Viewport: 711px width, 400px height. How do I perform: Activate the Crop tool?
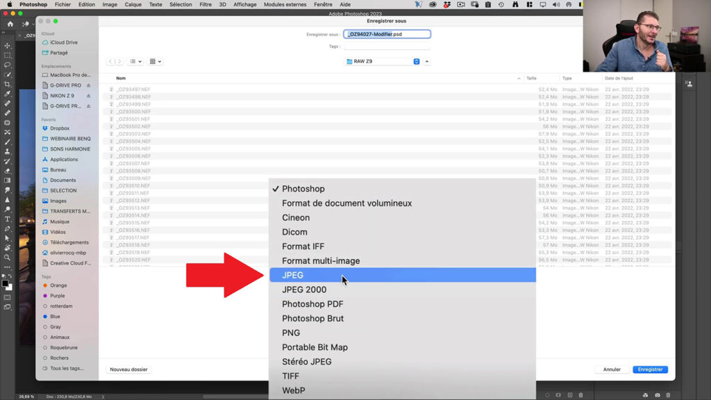[x=8, y=85]
